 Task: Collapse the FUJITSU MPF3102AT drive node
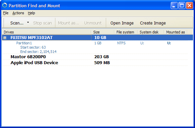[5, 38]
